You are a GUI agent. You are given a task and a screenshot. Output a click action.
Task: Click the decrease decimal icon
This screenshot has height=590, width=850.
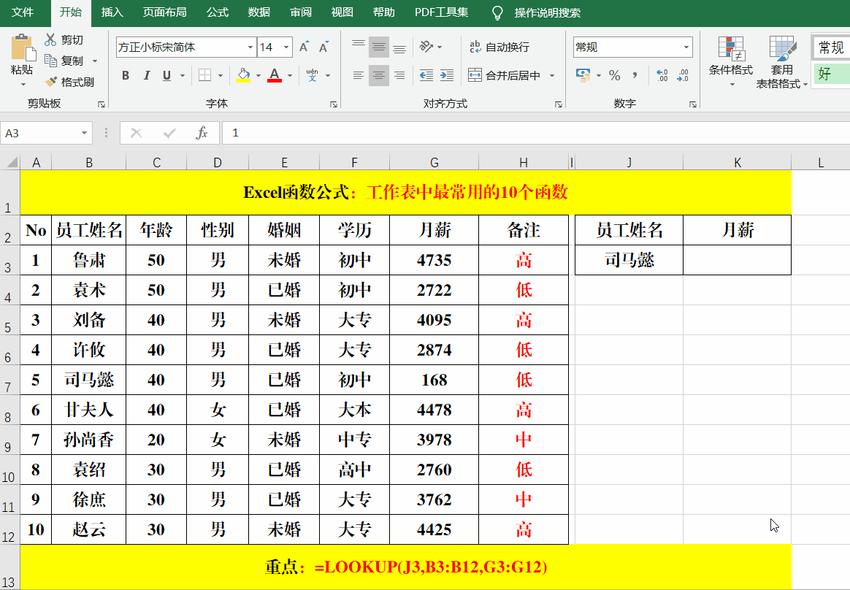pos(683,74)
